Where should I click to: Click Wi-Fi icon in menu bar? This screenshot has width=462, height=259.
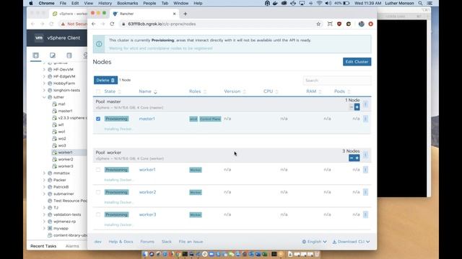(319, 3)
